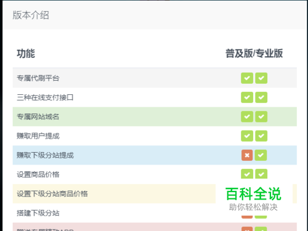The width and height of the screenshot is (308, 231).
Task: Select the 搭建下级分站 feature text
Action: tap(38, 213)
